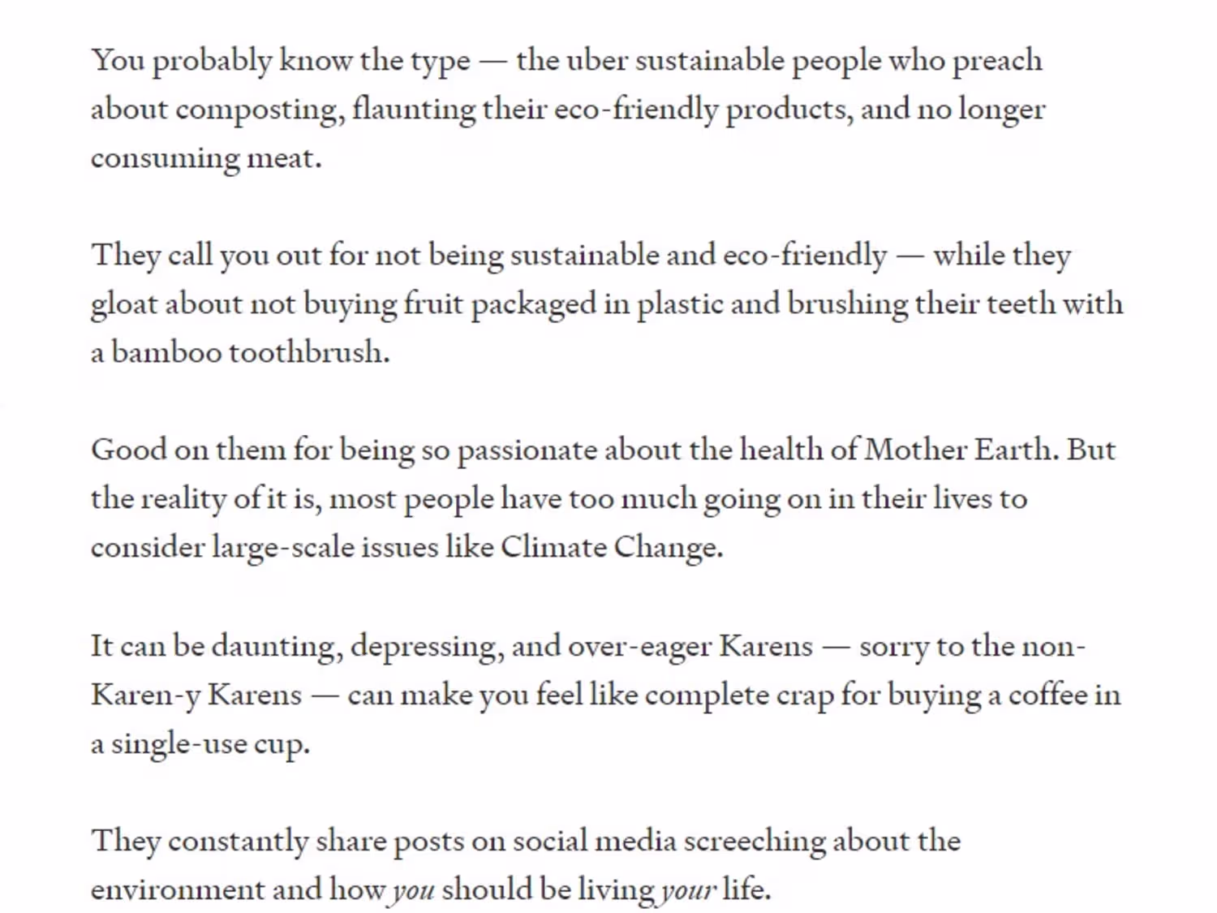The height and width of the screenshot is (913, 1217).
Task: Click the word 'flaunting'
Action: [414, 110]
